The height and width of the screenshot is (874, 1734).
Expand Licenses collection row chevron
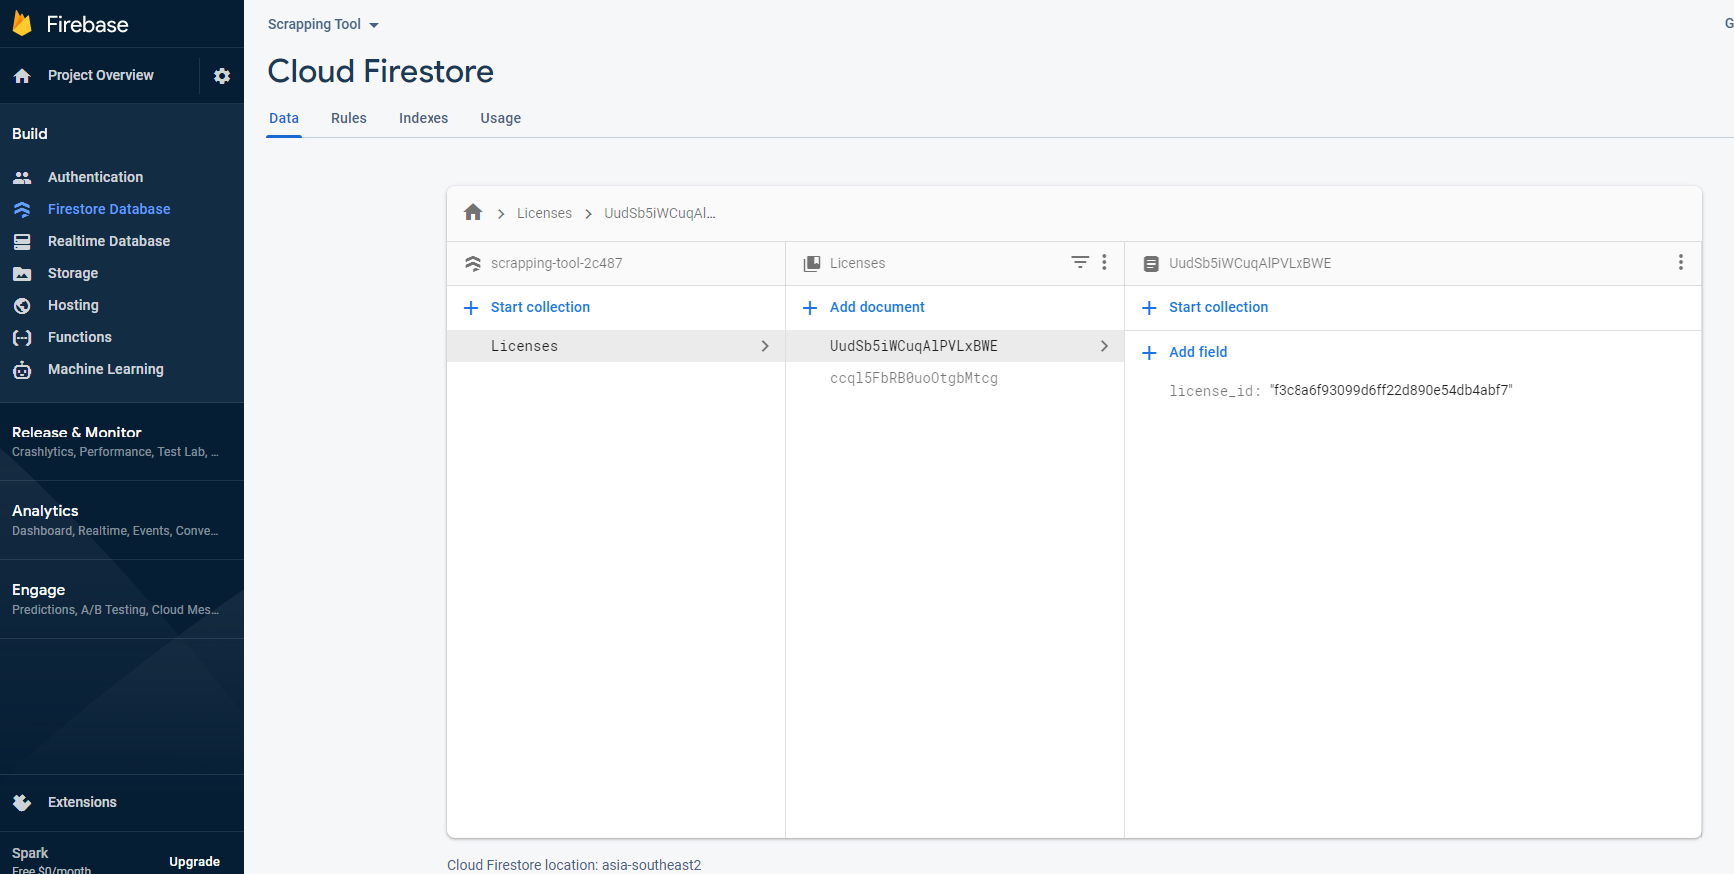(x=765, y=346)
